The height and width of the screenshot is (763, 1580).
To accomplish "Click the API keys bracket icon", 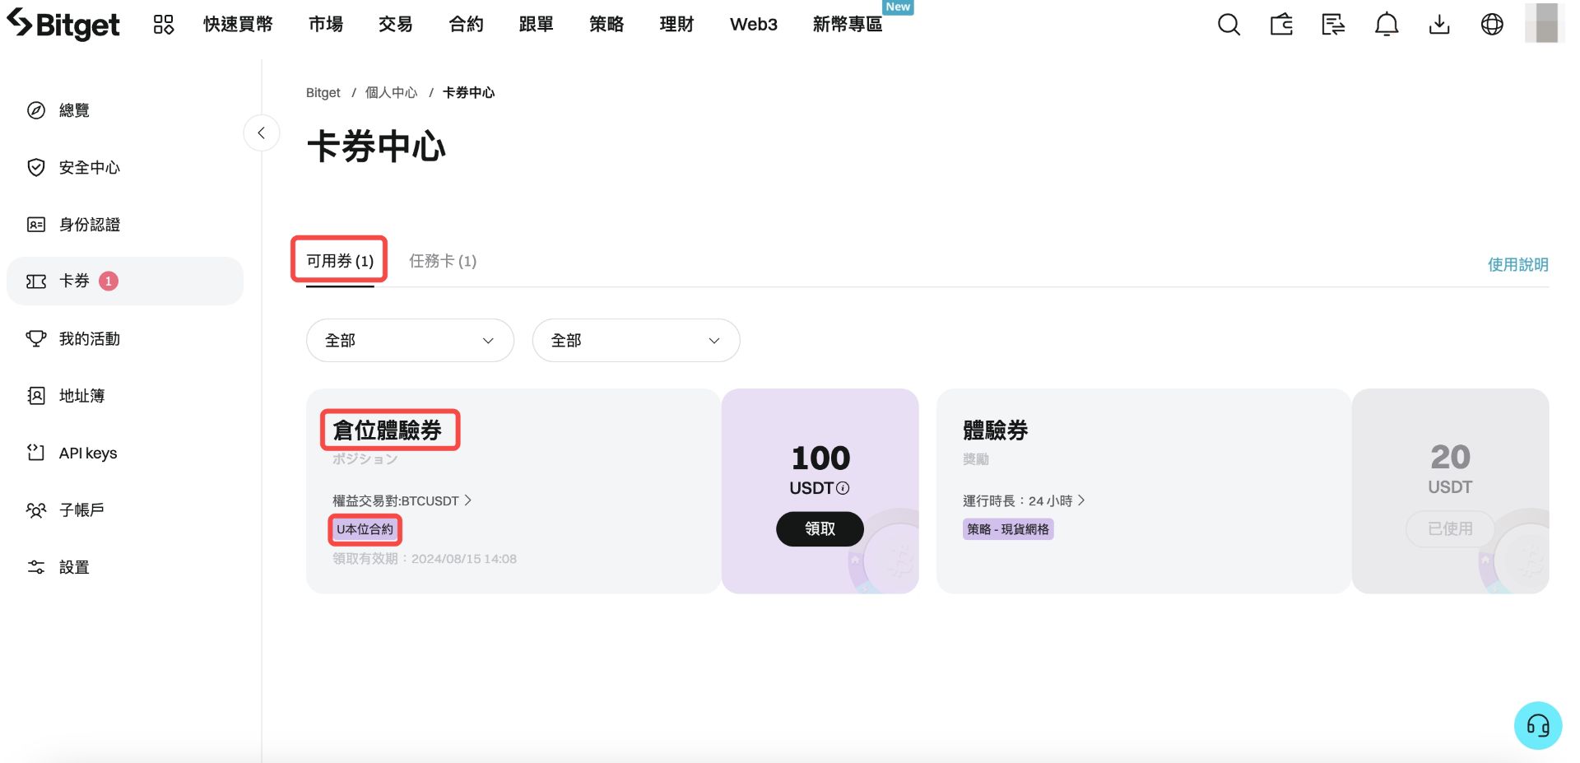I will (36, 453).
